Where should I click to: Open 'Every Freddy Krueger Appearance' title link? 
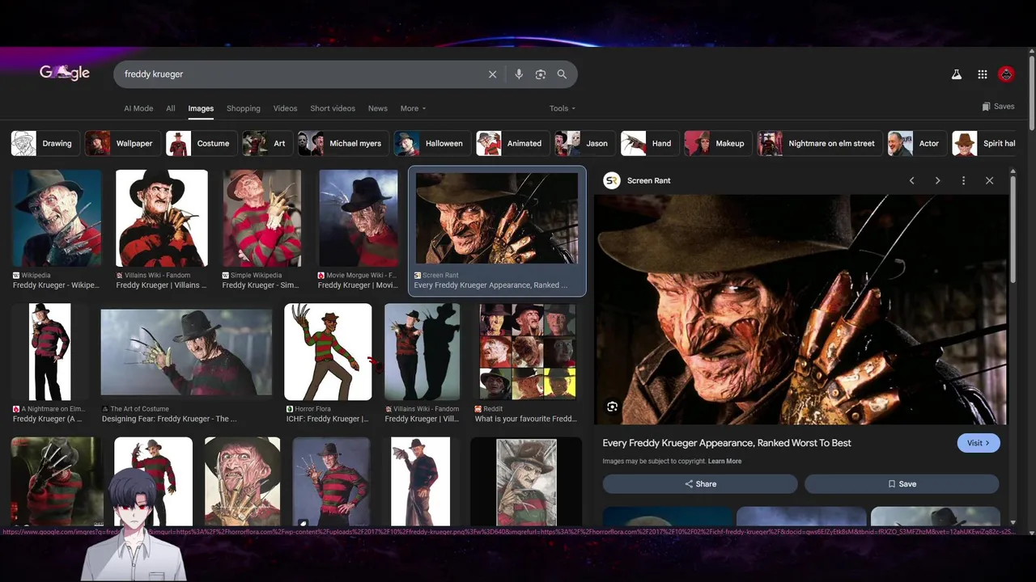pos(727,443)
